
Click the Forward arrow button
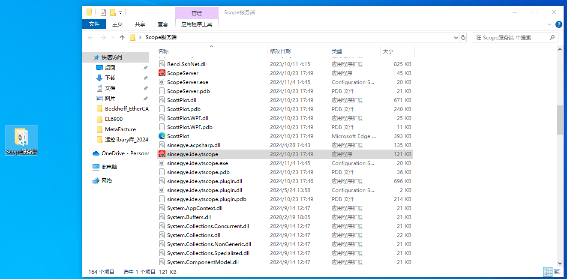103,38
